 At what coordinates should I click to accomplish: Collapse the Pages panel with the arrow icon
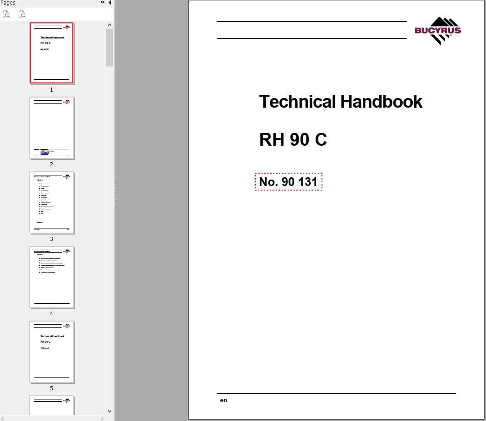coord(109,3)
